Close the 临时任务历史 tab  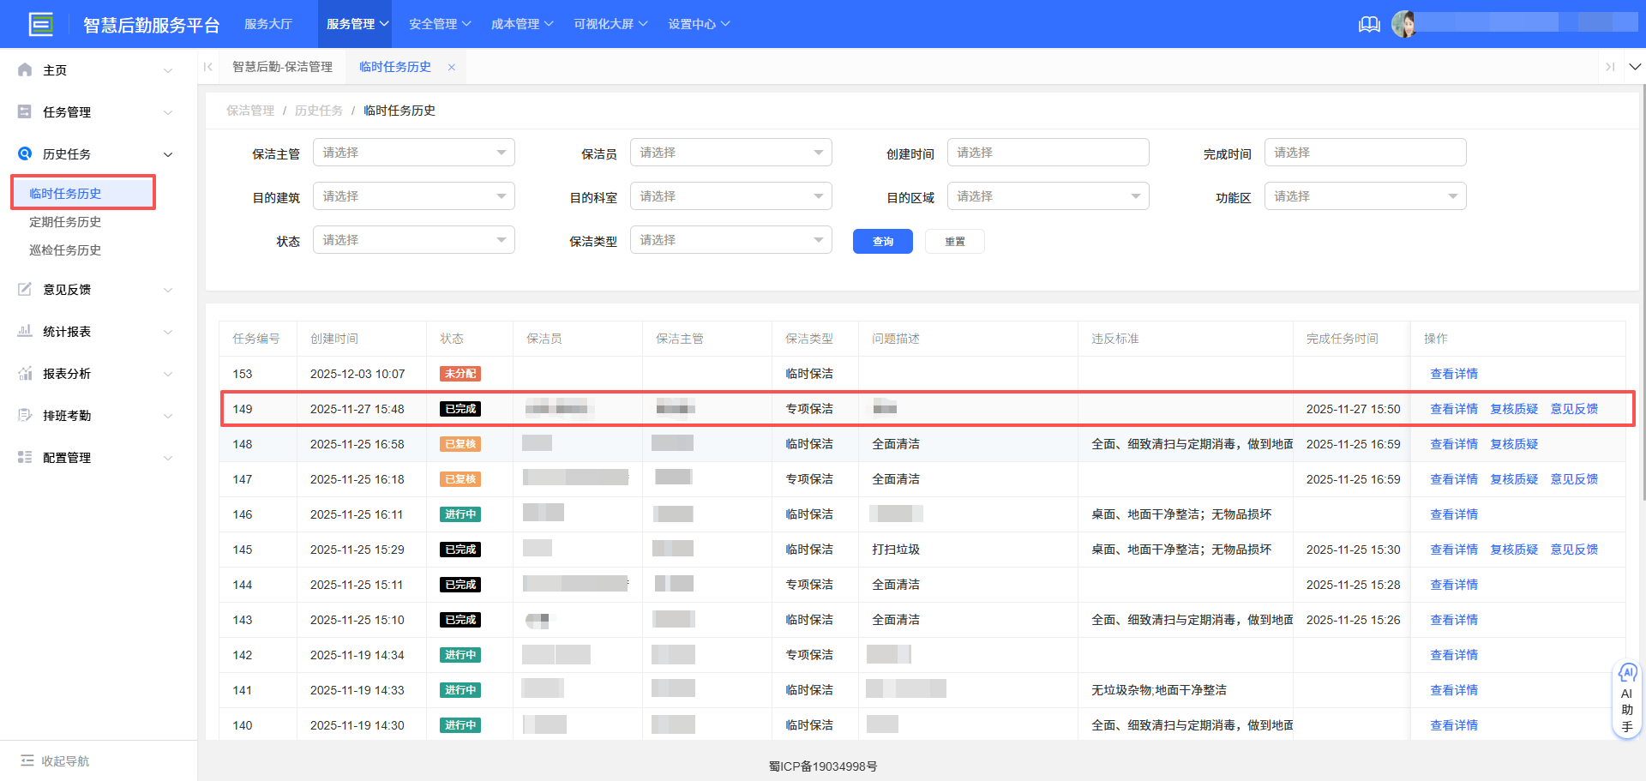(x=452, y=66)
